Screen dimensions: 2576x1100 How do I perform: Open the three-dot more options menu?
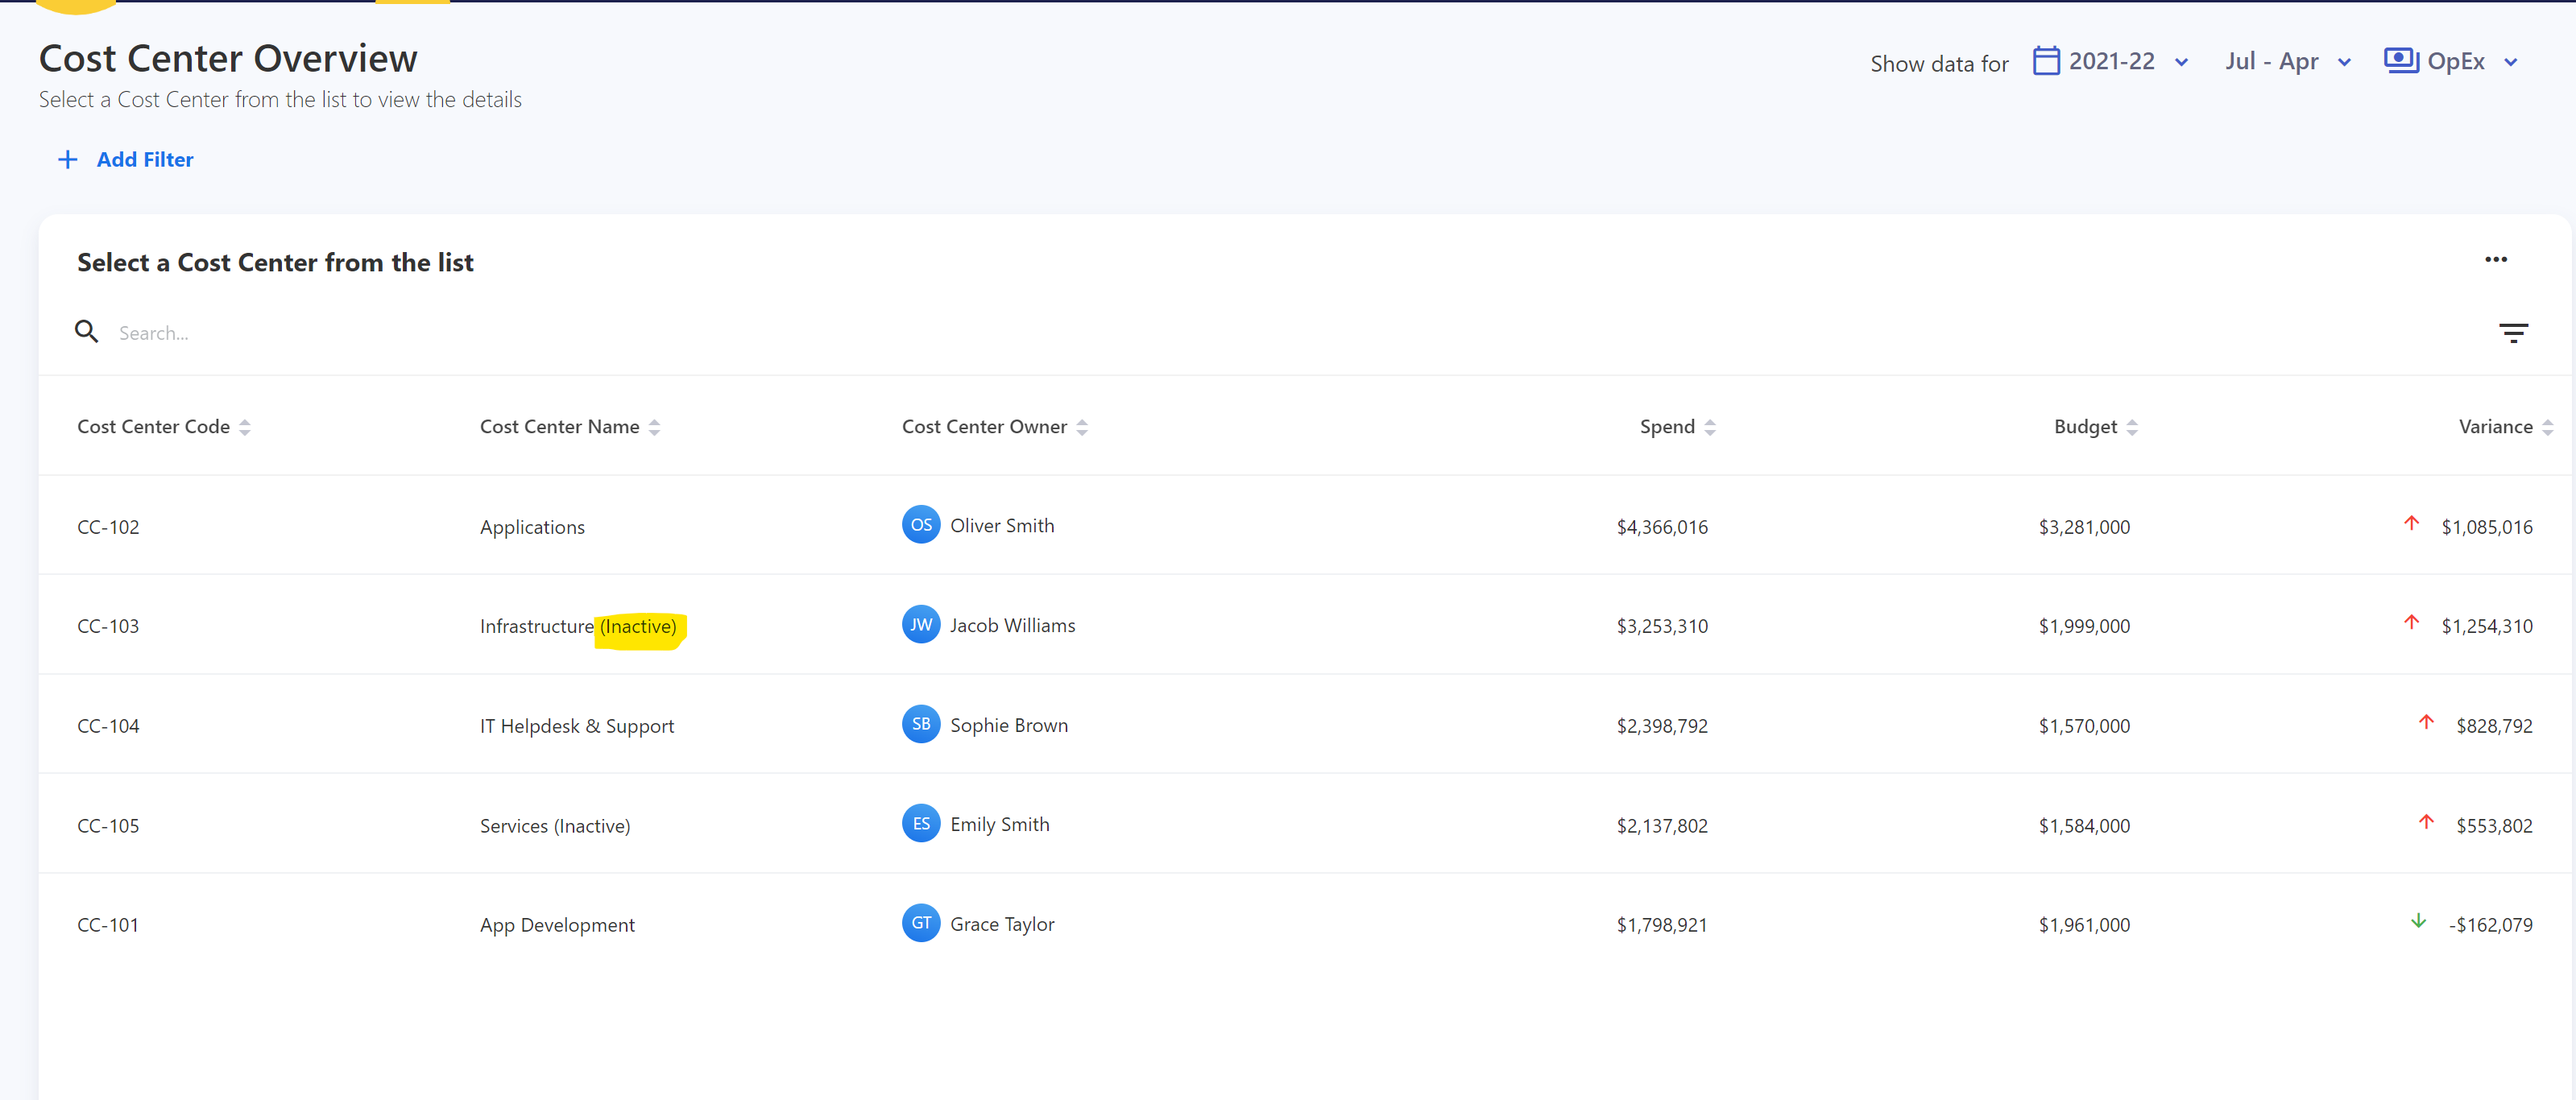click(2495, 260)
